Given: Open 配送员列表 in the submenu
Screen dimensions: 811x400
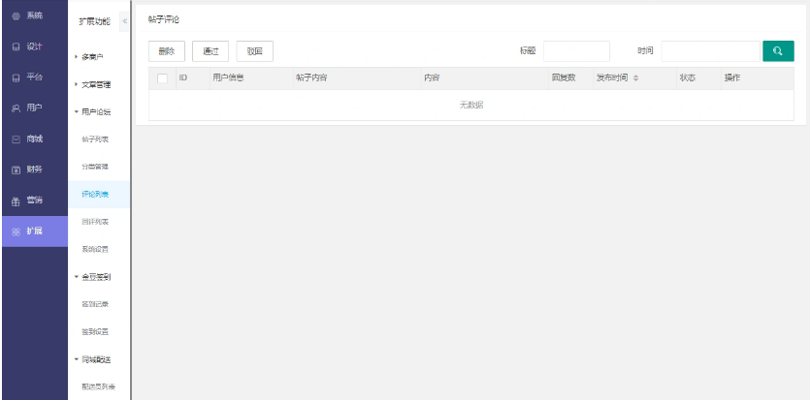Looking at the screenshot, I should coord(99,386).
